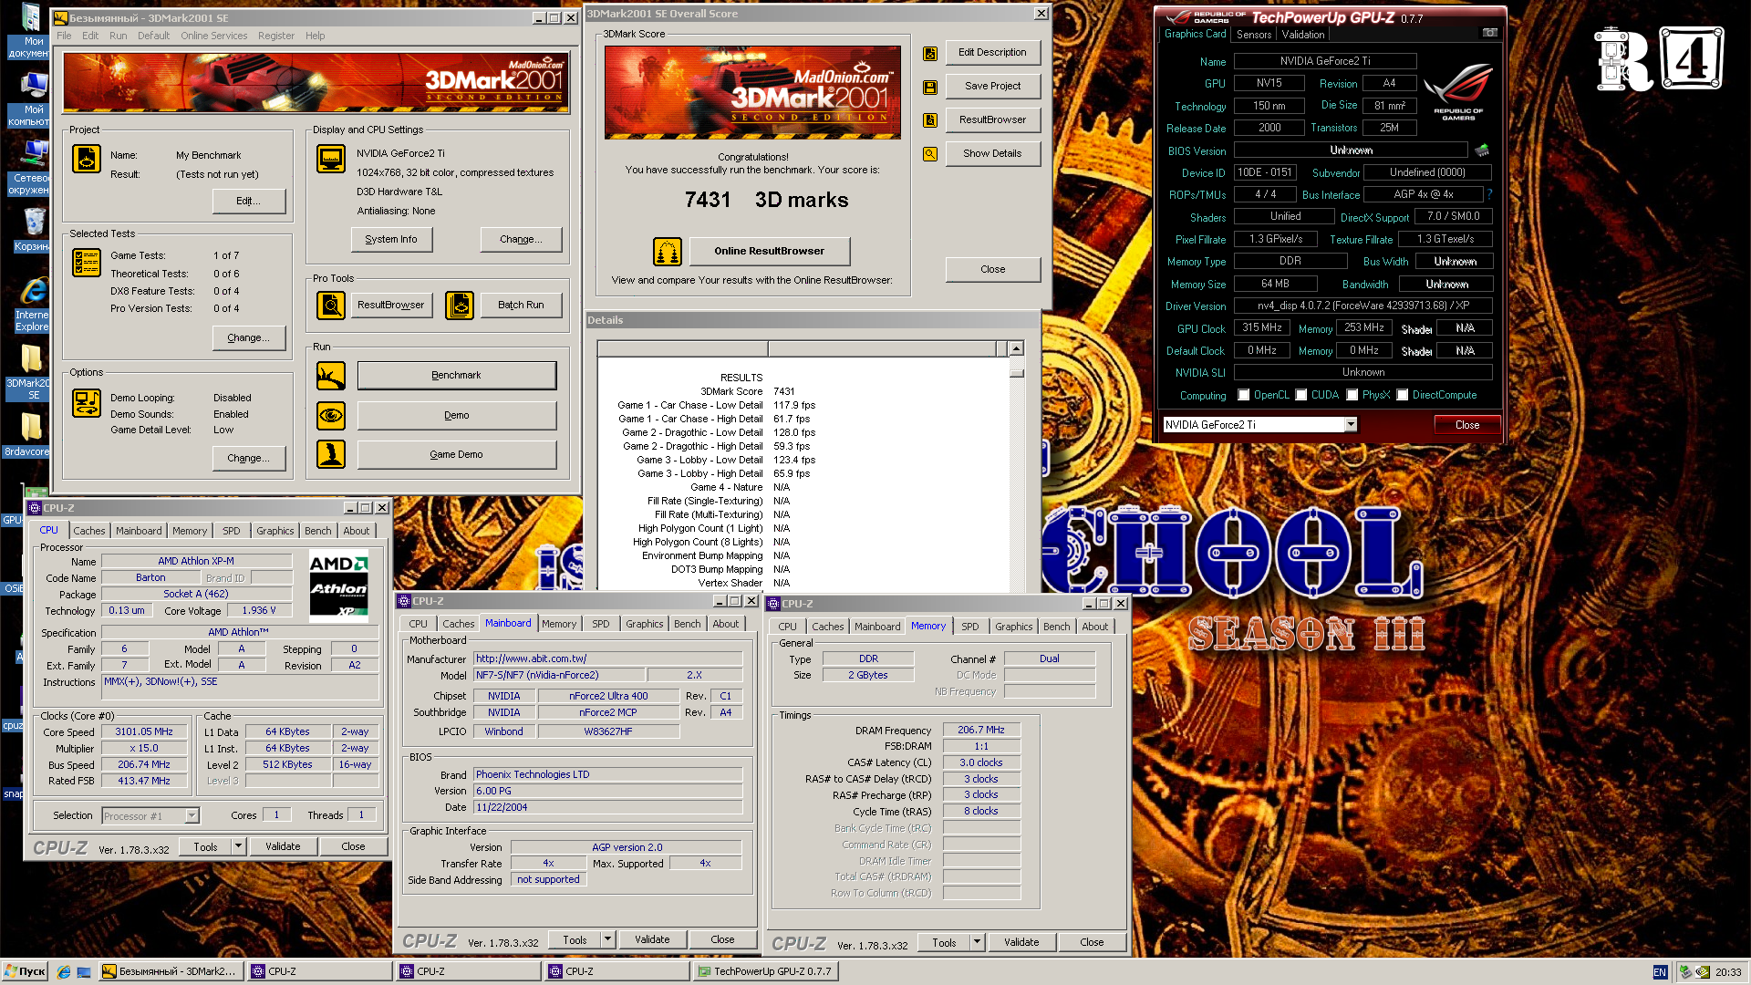Toggle the PhysX checkbox in GPU-Z
The height and width of the screenshot is (985, 1751).
click(1352, 396)
